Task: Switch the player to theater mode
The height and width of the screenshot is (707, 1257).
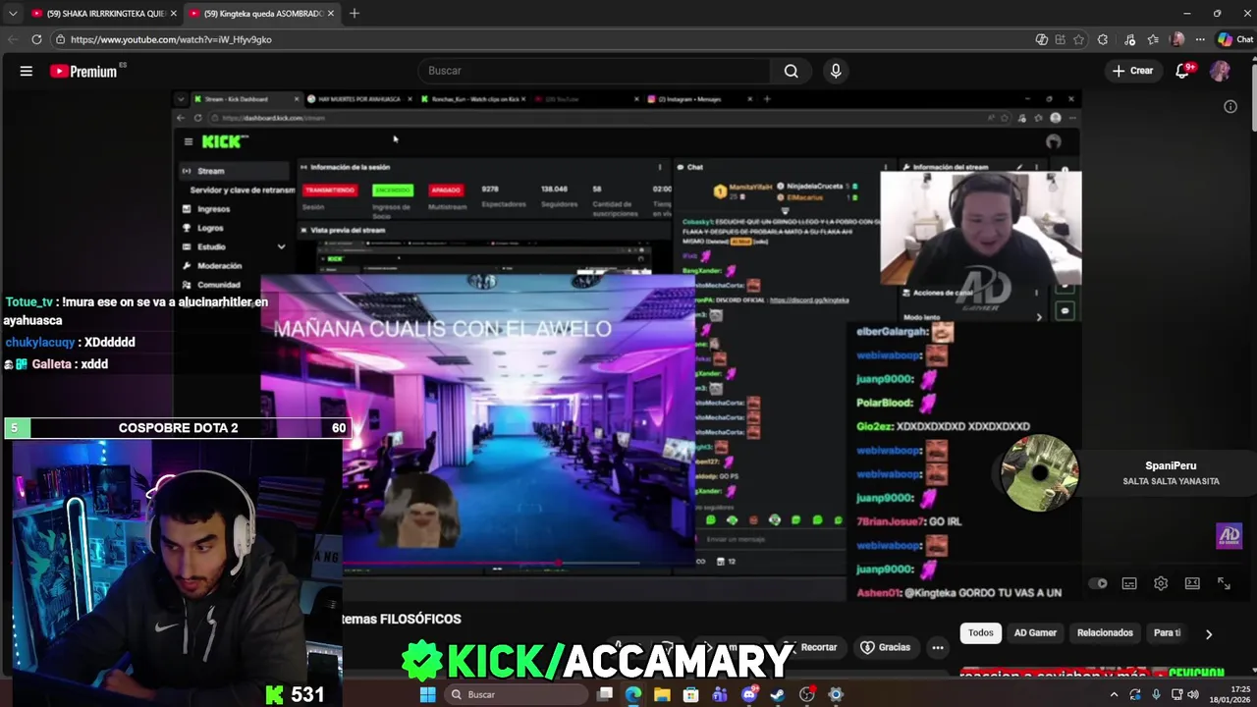Action: [1192, 583]
